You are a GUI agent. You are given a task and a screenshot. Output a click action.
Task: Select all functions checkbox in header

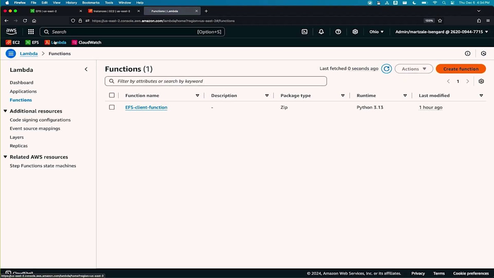pyautogui.click(x=112, y=96)
